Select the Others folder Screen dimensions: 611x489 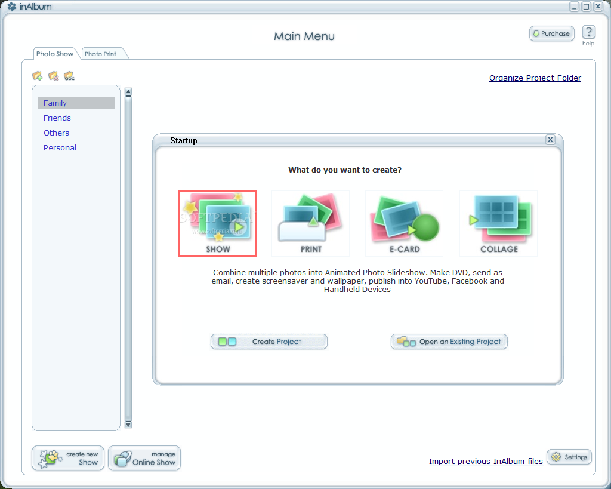(x=57, y=133)
